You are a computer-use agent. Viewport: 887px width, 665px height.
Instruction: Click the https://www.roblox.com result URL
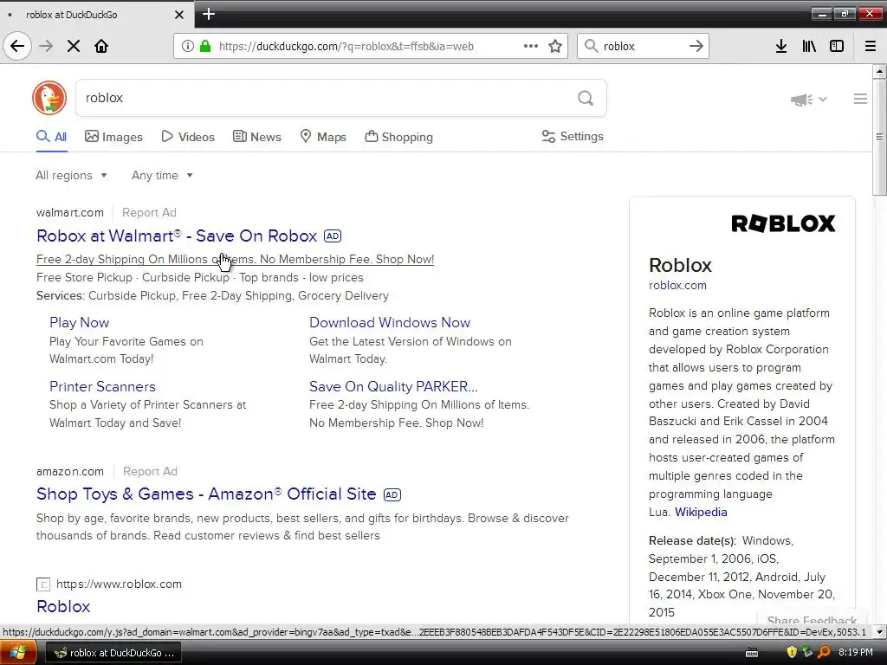119,584
